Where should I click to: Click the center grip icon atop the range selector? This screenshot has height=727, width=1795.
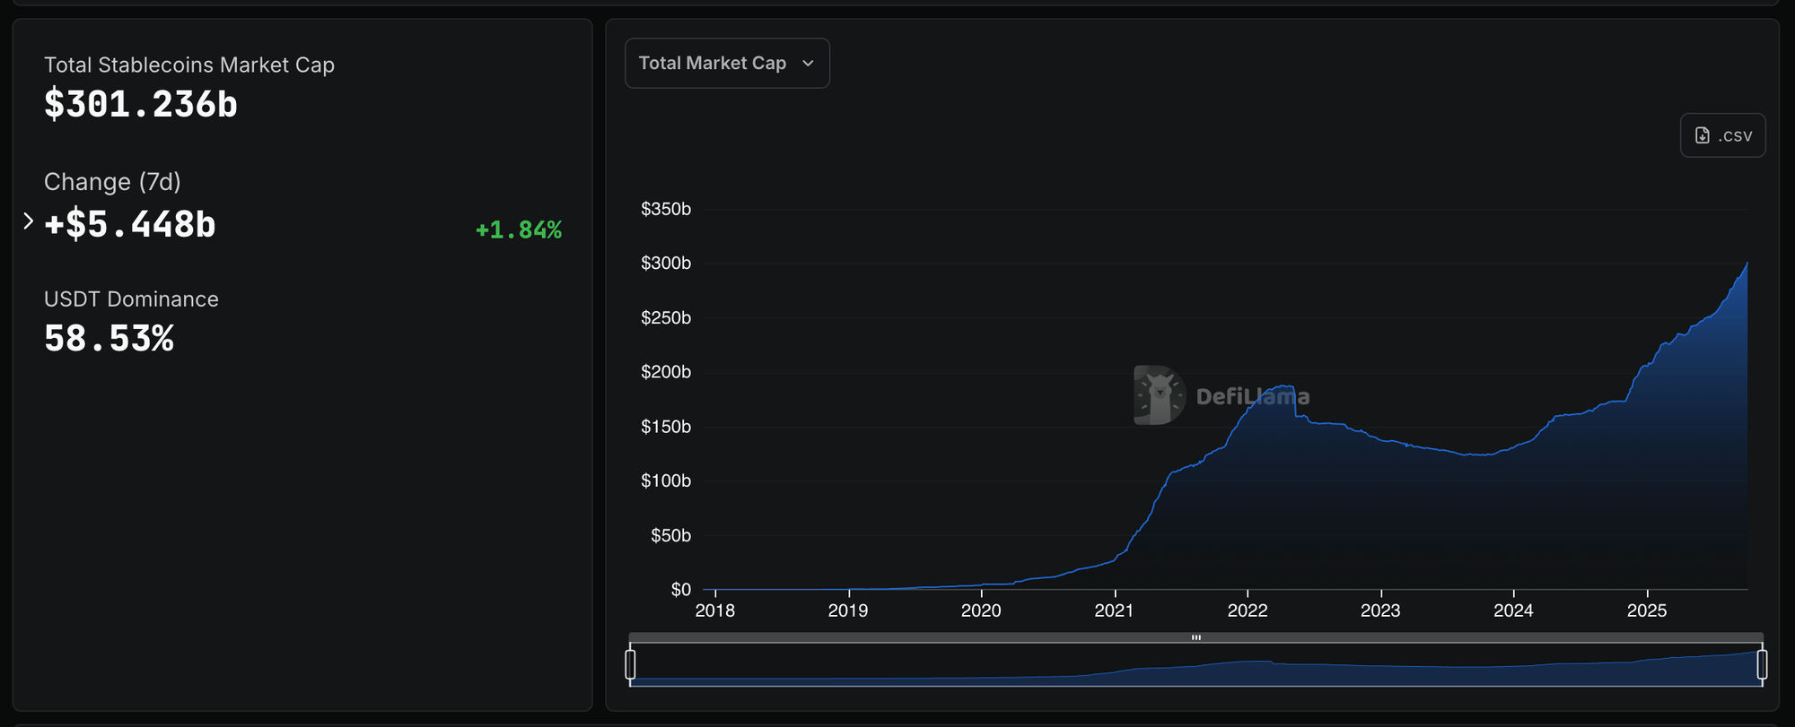[x=1195, y=637]
